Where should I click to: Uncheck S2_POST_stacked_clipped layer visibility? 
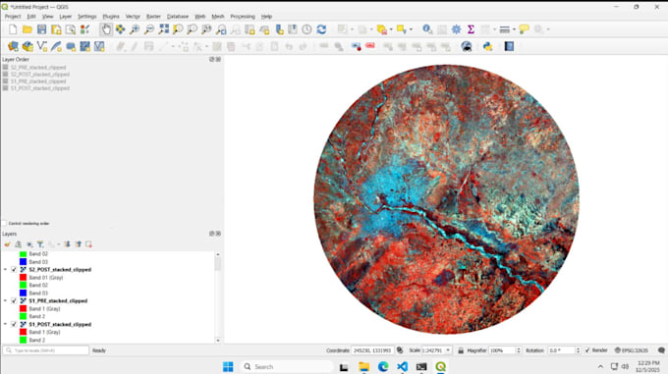pyautogui.click(x=14, y=270)
